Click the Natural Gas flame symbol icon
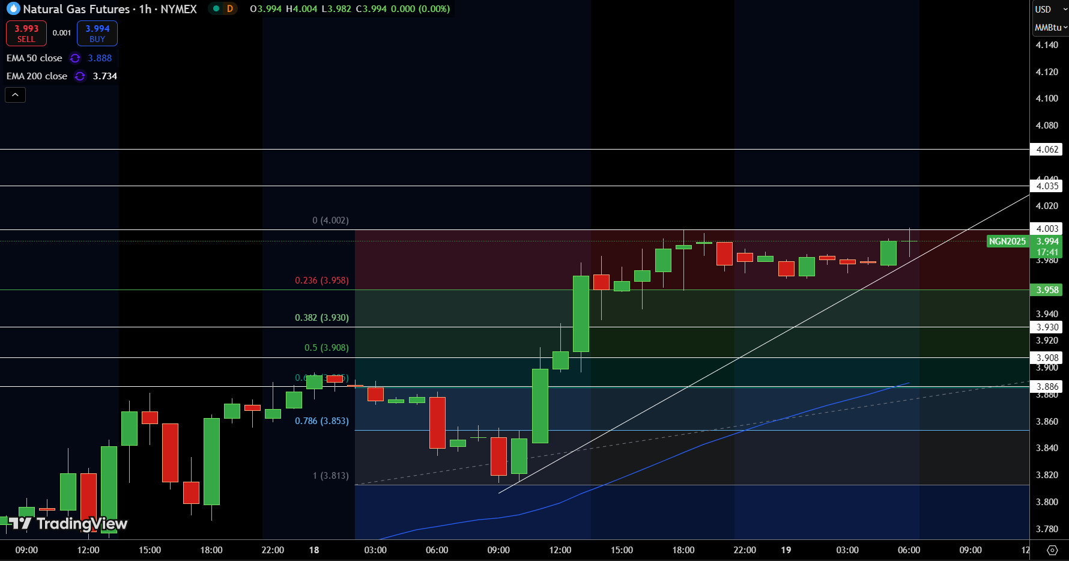Screen dimensions: 1069x561 pyautogui.click(x=13, y=9)
